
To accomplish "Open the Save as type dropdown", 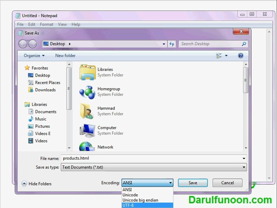I will click(x=154, y=167).
